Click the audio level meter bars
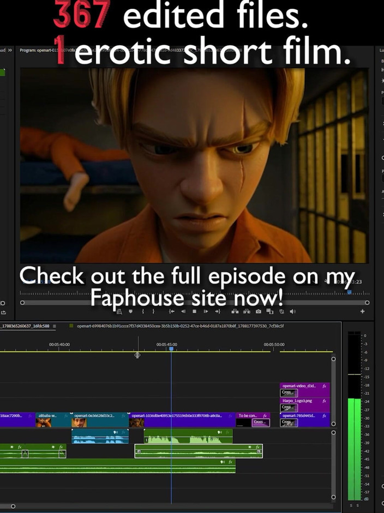384x513 pixels. tap(354, 416)
